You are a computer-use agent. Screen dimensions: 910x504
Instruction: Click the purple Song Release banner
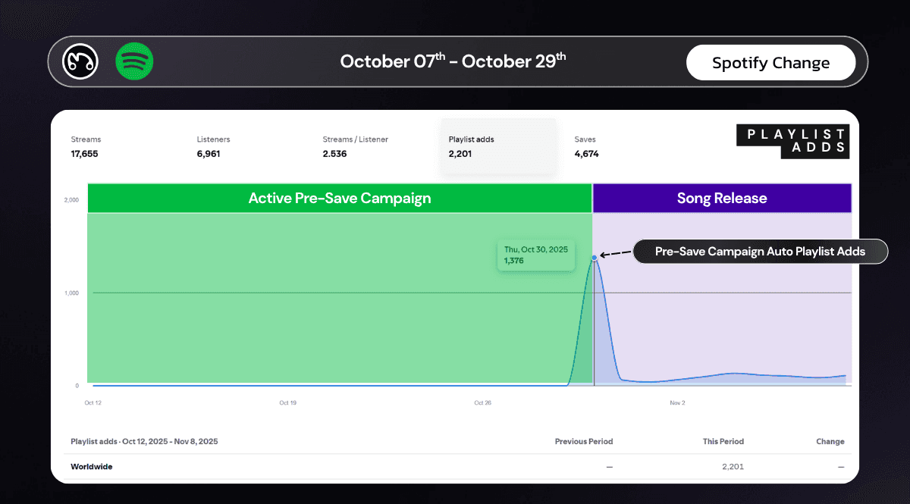click(x=722, y=198)
